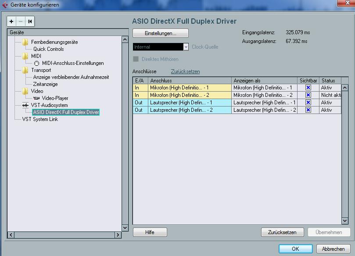
Task: Click Anschluss cell Lautsprecher (High Defin... - 2
Action: pos(190,110)
